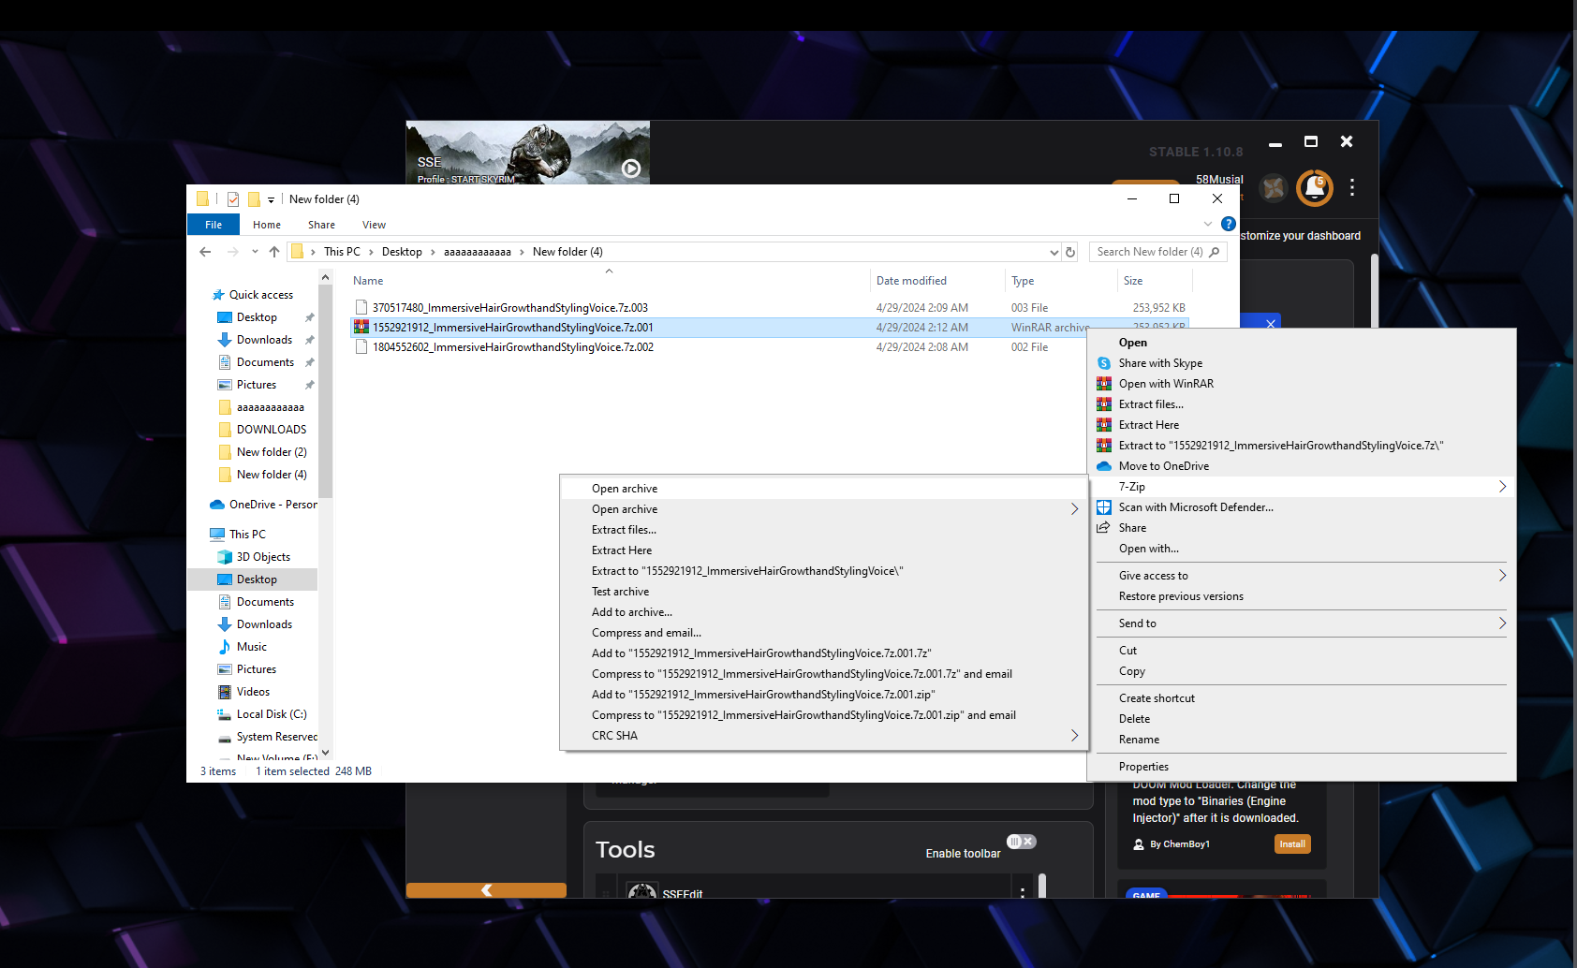The width and height of the screenshot is (1577, 968).
Task: Toggle the Enable toolbar switch
Action: pyautogui.click(x=1021, y=842)
